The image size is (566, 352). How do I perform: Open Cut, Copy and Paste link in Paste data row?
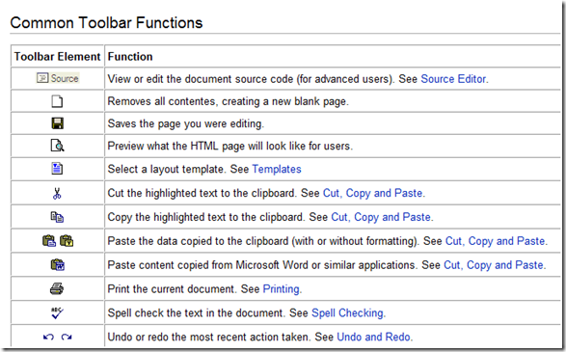pyautogui.click(x=496, y=241)
